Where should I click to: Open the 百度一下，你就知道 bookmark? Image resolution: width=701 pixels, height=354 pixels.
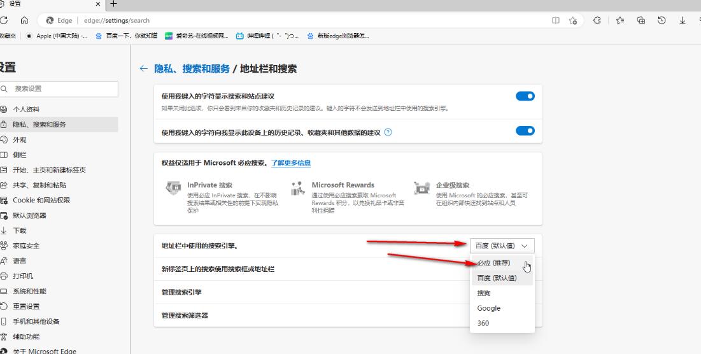126,36
